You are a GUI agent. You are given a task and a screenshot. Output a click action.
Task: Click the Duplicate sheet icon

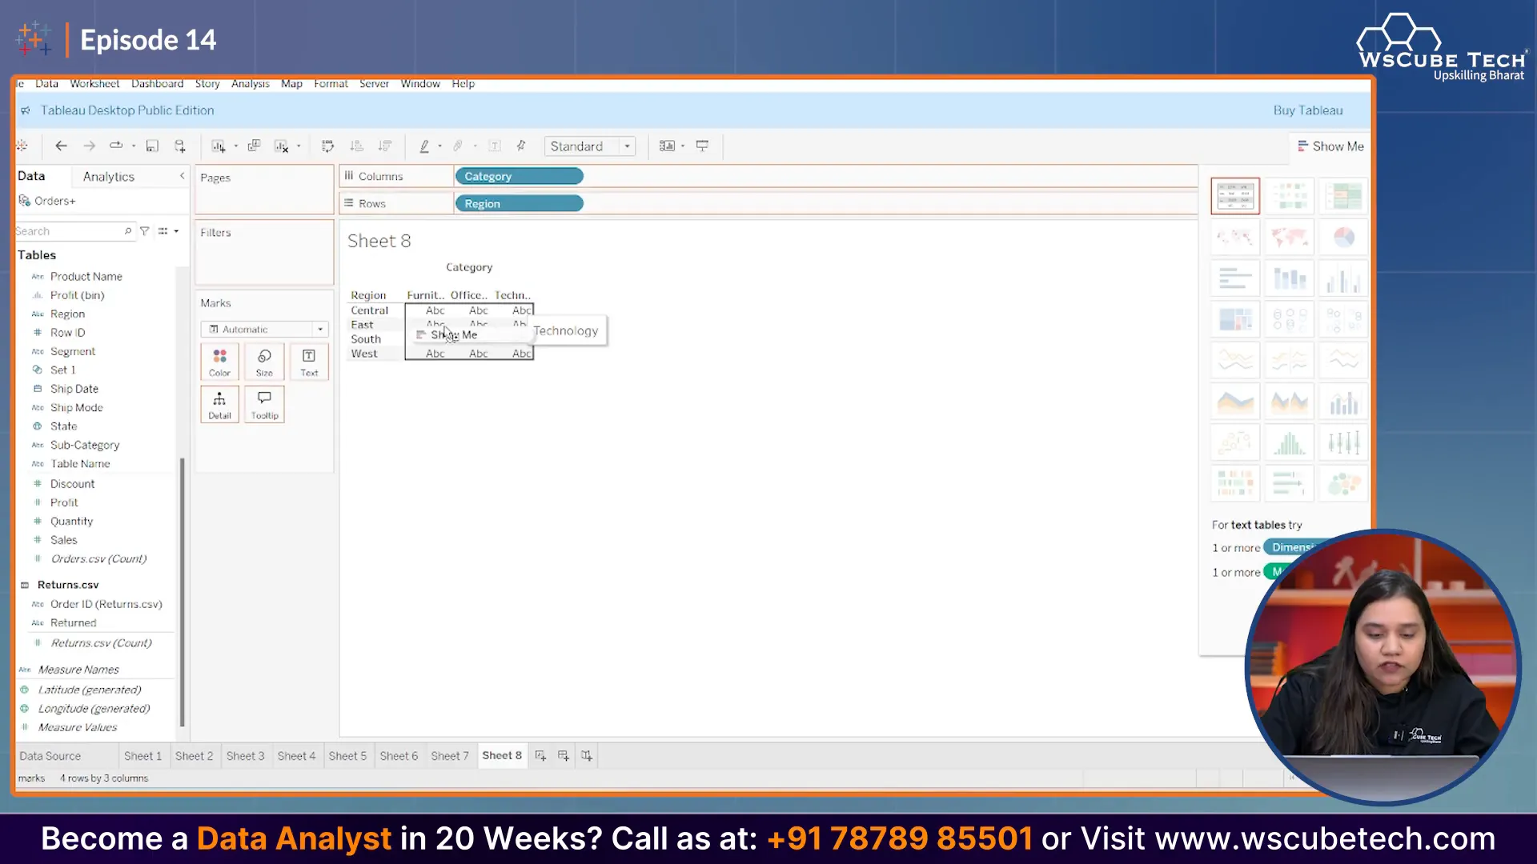254,146
